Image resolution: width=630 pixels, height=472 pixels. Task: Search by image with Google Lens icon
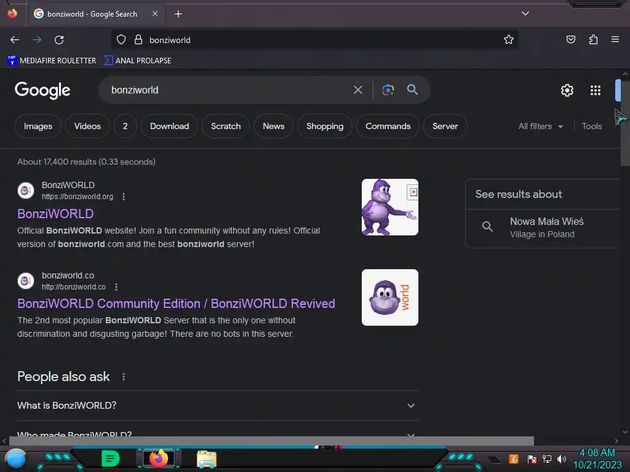388,90
